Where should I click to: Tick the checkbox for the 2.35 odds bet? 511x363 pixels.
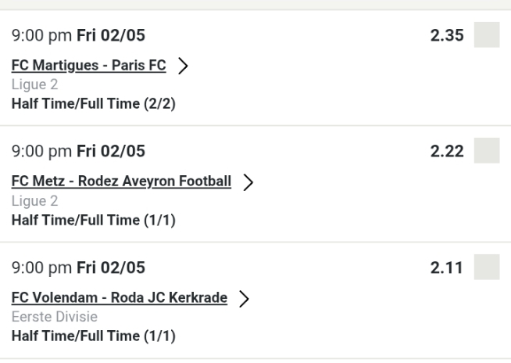point(487,35)
